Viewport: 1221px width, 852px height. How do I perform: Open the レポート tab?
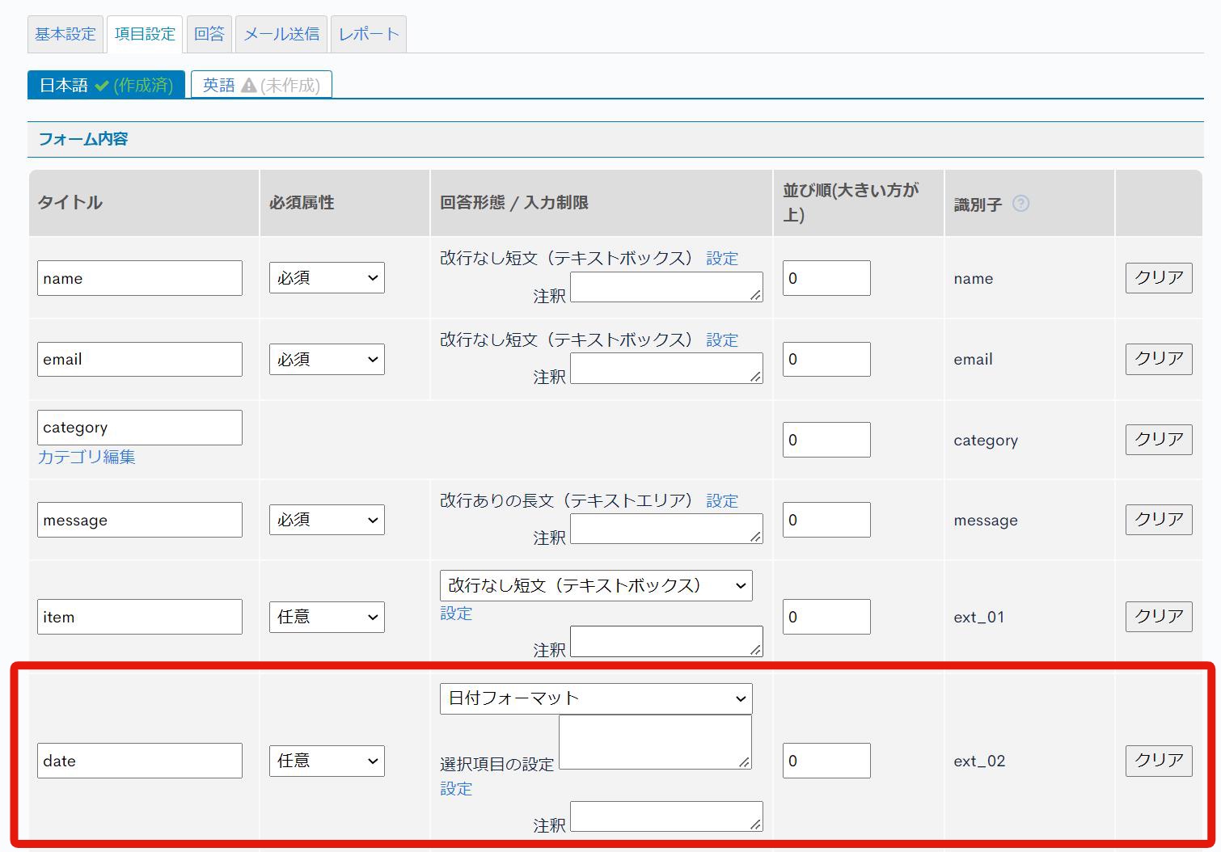[x=369, y=34]
